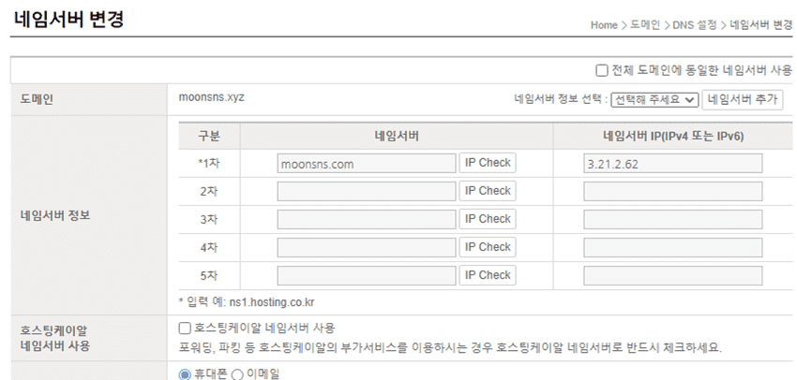
Task: Click the 4차 nameserver IP input field
Action: (x=673, y=248)
